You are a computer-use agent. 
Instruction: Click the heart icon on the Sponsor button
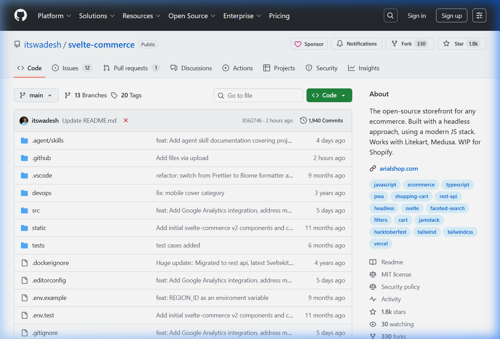pos(298,44)
